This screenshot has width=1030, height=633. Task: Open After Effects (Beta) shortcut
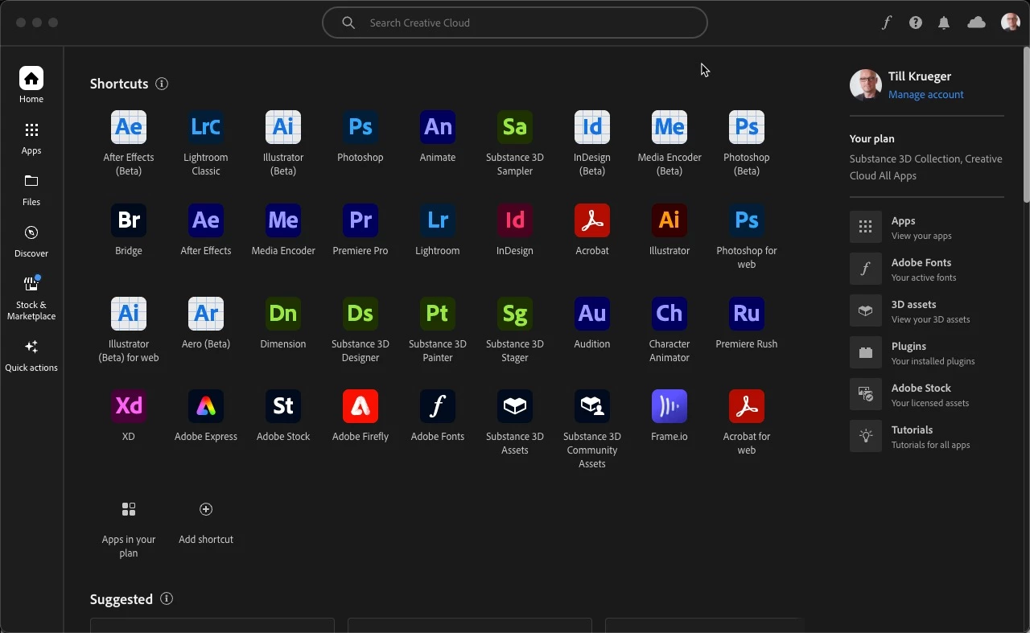tap(129, 127)
